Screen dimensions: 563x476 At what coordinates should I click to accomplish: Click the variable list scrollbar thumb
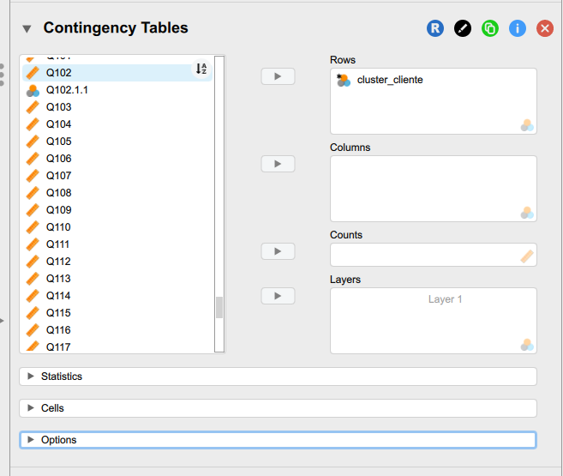(219, 307)
